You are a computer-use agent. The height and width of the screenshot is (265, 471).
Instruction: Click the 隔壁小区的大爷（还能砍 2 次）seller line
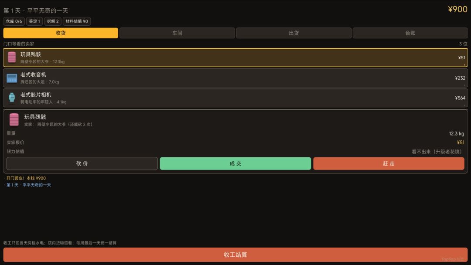[x=58, y=124]
